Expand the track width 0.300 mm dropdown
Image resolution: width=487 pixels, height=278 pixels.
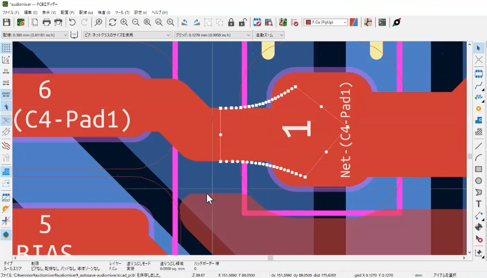pos(65,35)
